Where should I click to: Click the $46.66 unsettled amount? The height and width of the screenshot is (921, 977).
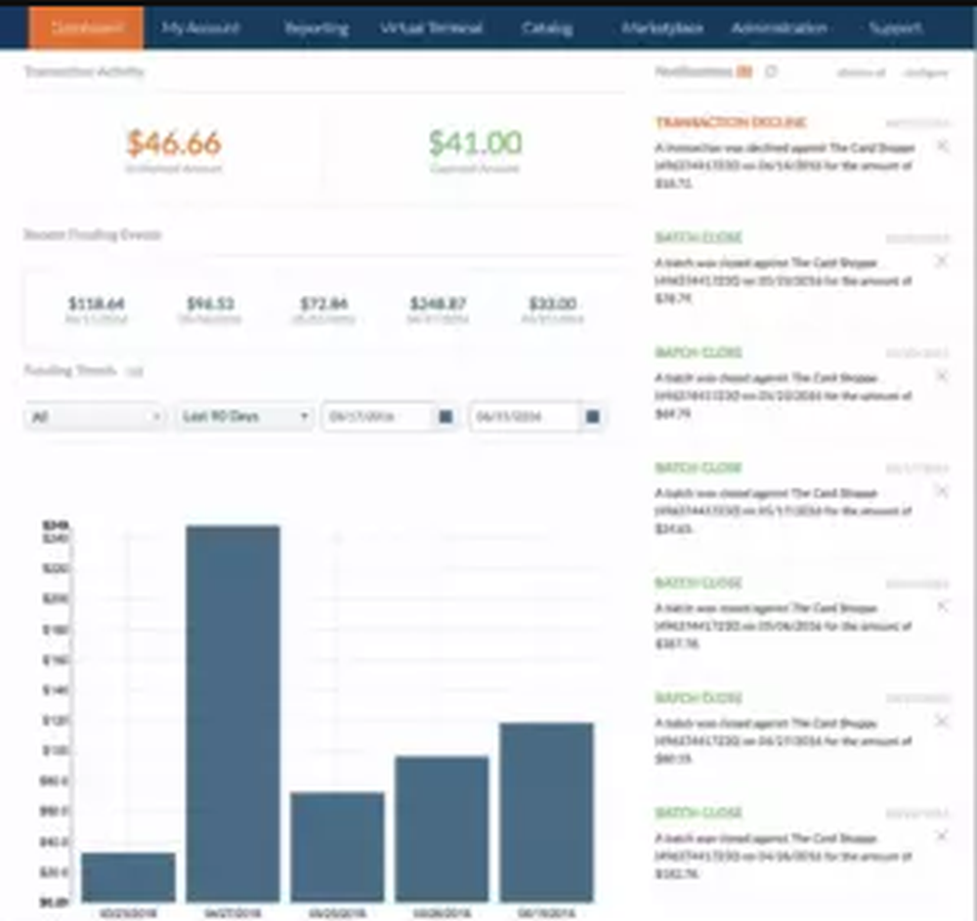click(x=174, y=144)
